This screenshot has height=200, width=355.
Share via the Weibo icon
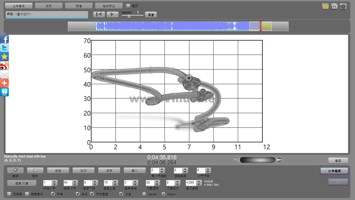pos(4,66)
